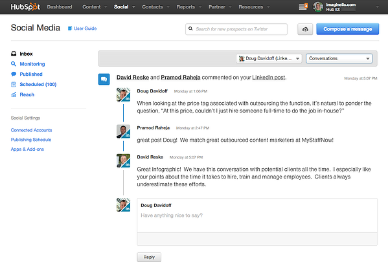
Task: Click the user avatar in the top bar
Action: click(x=318, y=7)
